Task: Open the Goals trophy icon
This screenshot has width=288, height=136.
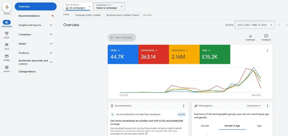Action: (7, 34)
